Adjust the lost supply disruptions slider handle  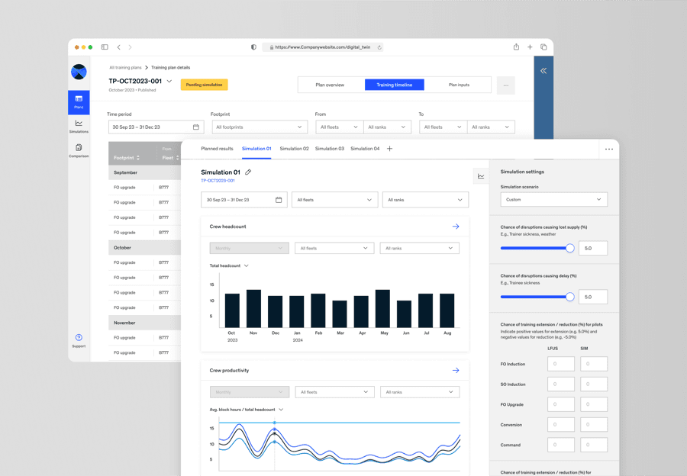(570, 248)
